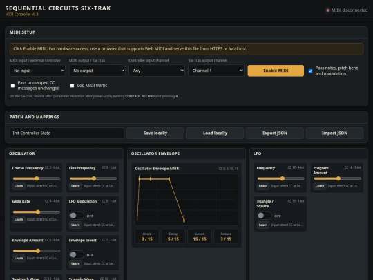This screenshot has width=373, height=280.
Task: Click the Sustain 15 / 15 value box
Action: coord(200,236)
